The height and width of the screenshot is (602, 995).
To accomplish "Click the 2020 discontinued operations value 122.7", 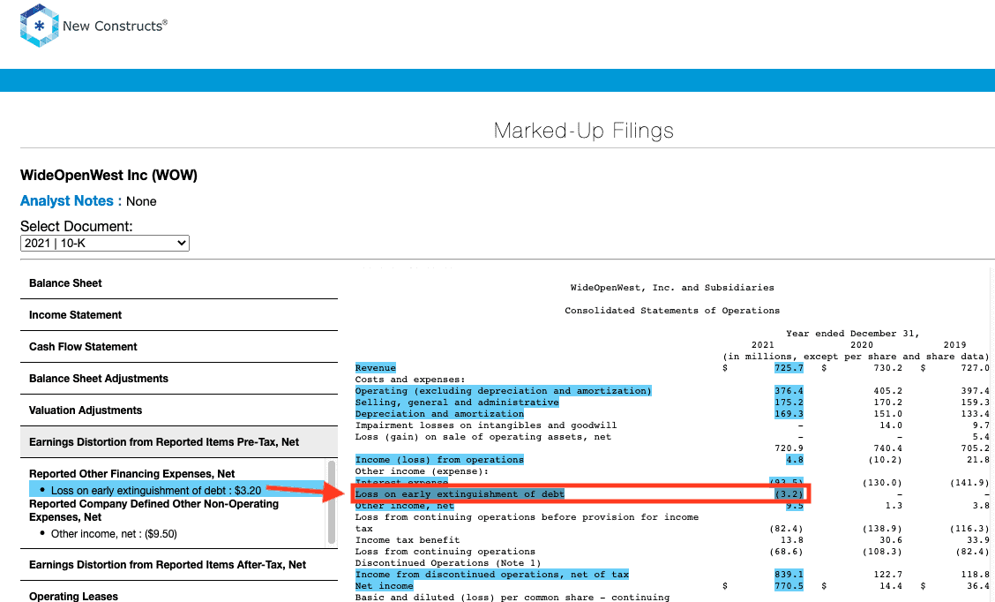I will point(887,574).
